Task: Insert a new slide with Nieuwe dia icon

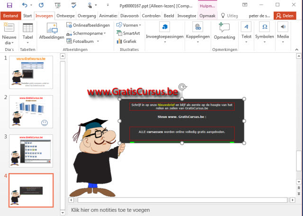Action: pos(9,27)
